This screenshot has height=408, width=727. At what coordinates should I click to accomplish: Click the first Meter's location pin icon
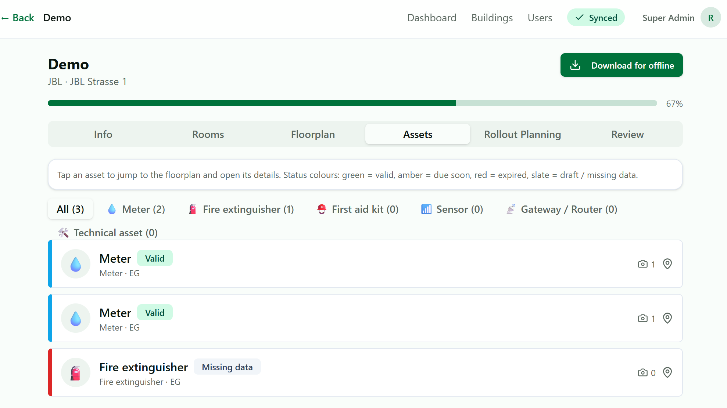(667, 264)
